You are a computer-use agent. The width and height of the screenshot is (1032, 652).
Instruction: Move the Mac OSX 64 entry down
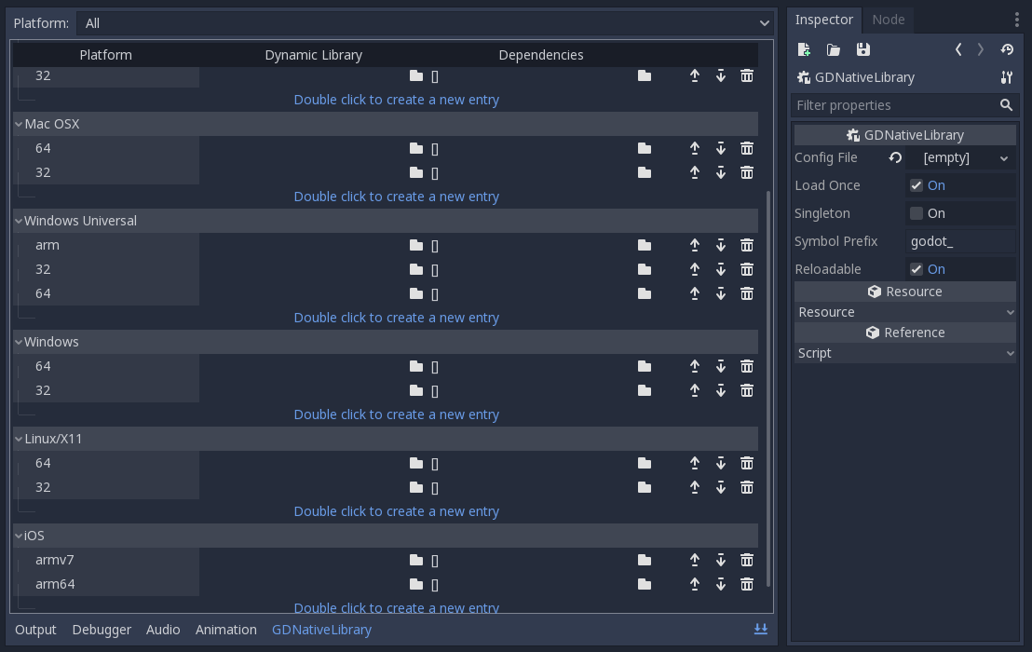point(720,147)
